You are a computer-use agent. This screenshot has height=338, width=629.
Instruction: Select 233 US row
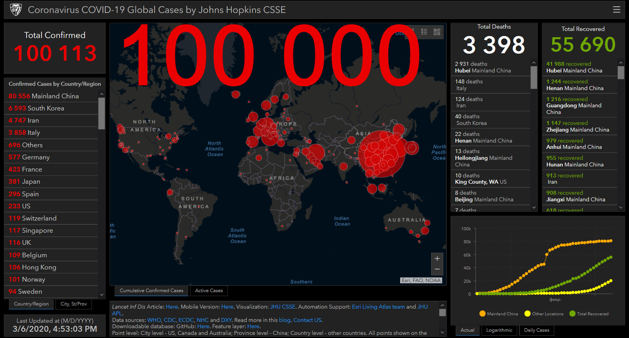coord(51,206)
